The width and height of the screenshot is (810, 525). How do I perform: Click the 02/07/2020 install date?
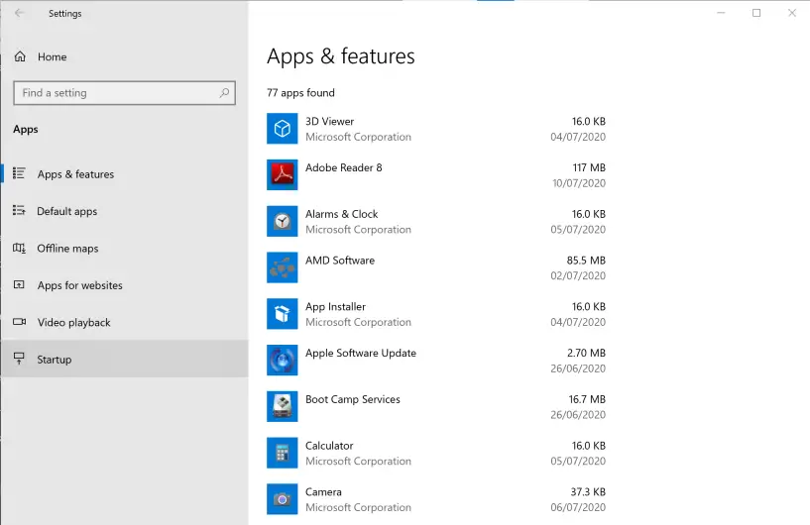578,275
